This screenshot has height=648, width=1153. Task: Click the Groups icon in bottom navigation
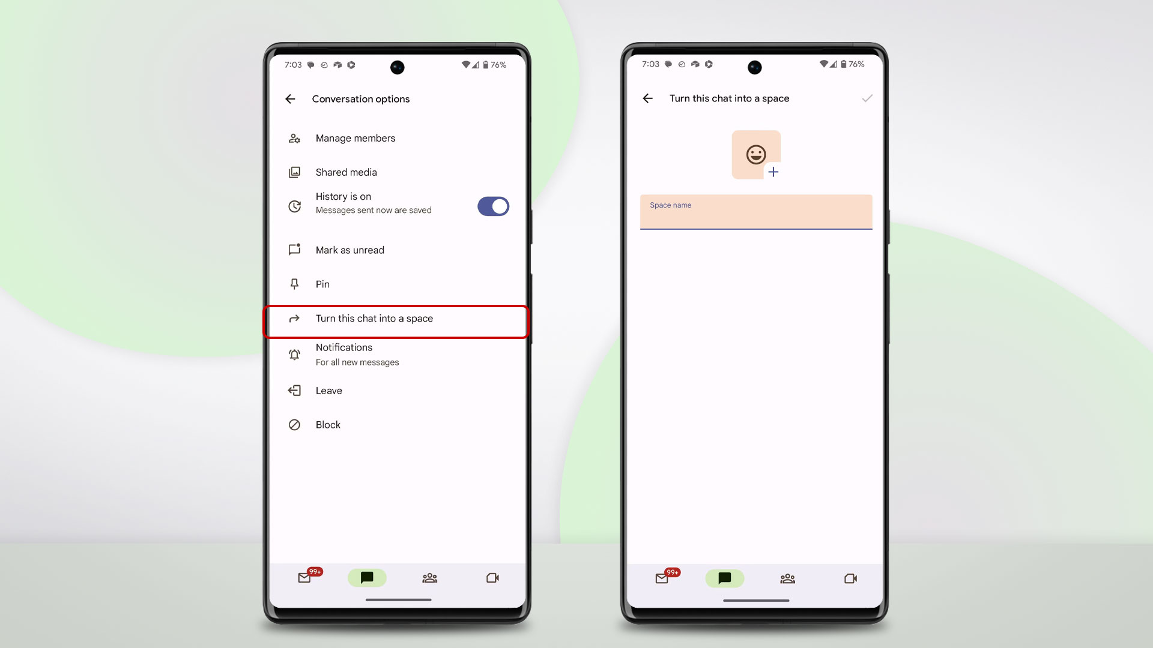pyautogui.click(x=429, y=578)
